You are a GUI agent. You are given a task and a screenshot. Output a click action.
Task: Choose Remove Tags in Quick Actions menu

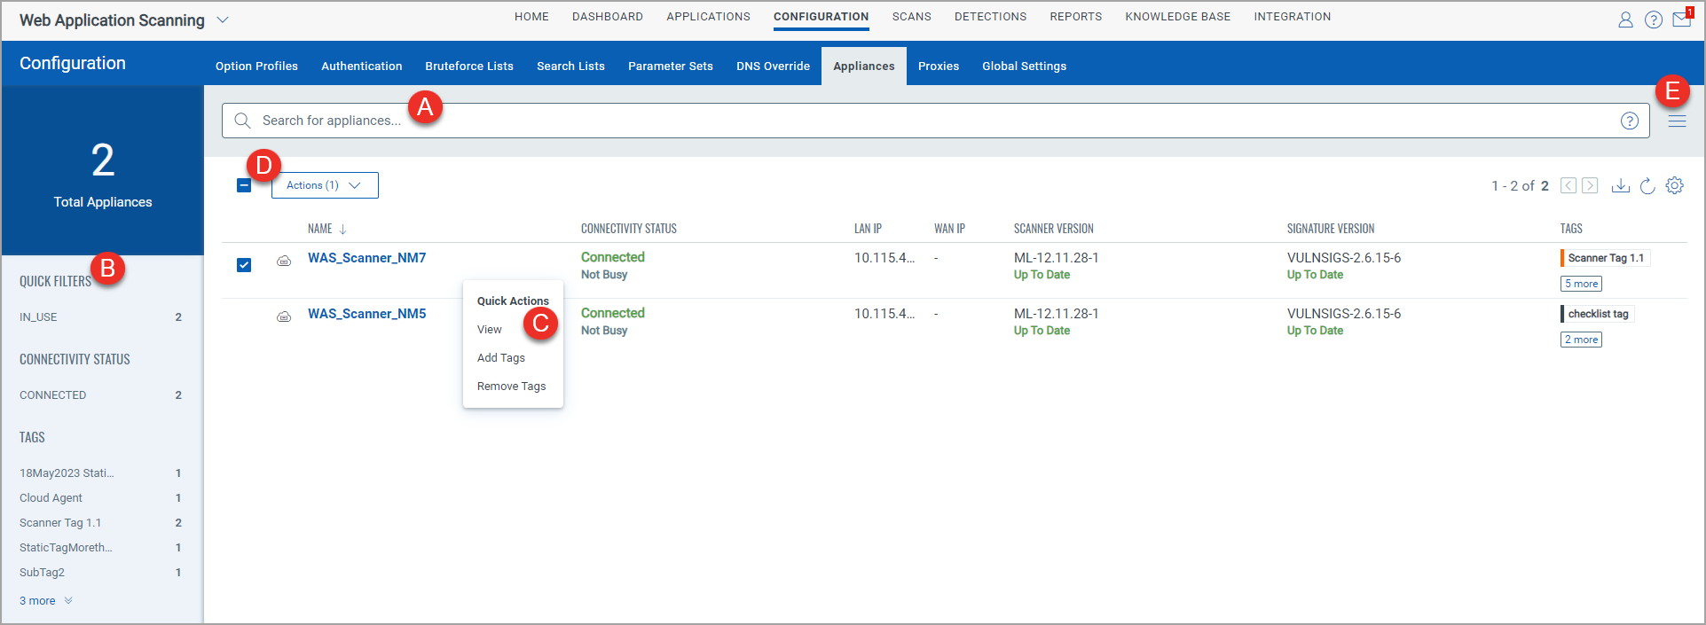(511, 387)
